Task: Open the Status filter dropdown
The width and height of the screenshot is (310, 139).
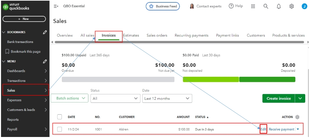Action: pos(115,98)
